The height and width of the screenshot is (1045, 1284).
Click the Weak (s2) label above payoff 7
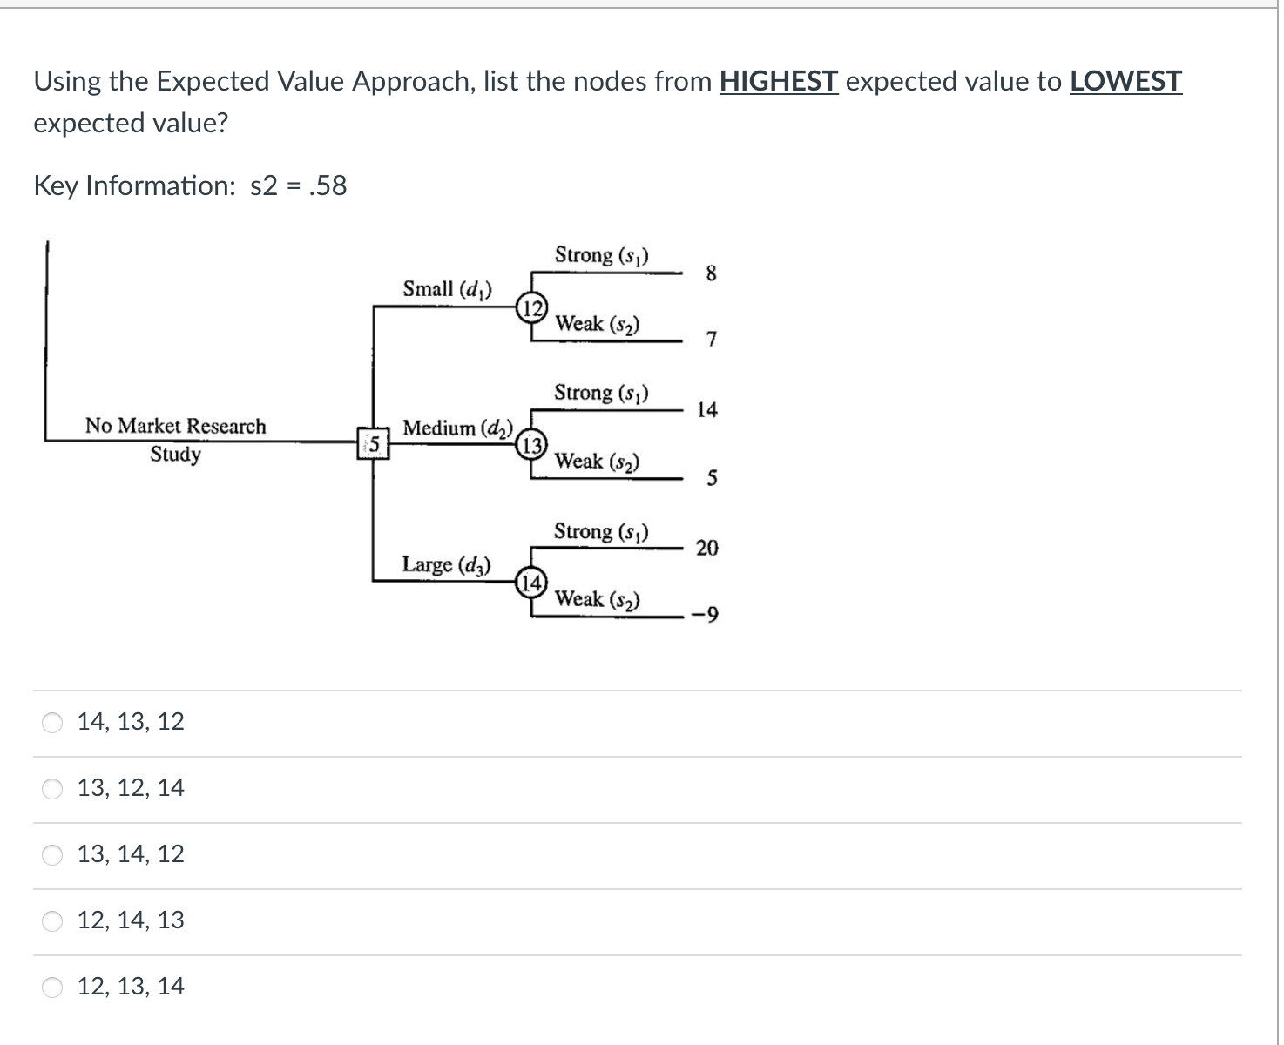598,325
